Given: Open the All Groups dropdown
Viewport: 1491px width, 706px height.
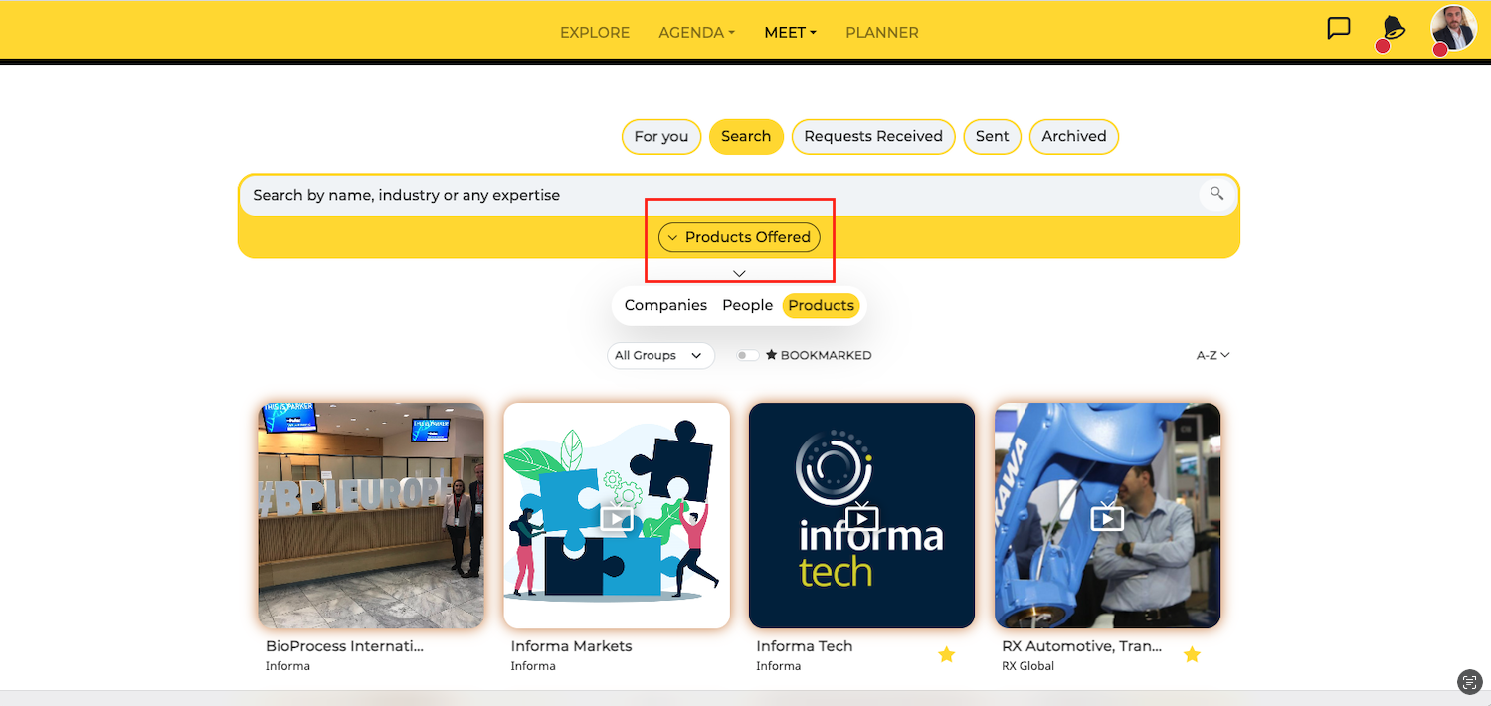Looking at the screenshot, I should coord(660,355).
